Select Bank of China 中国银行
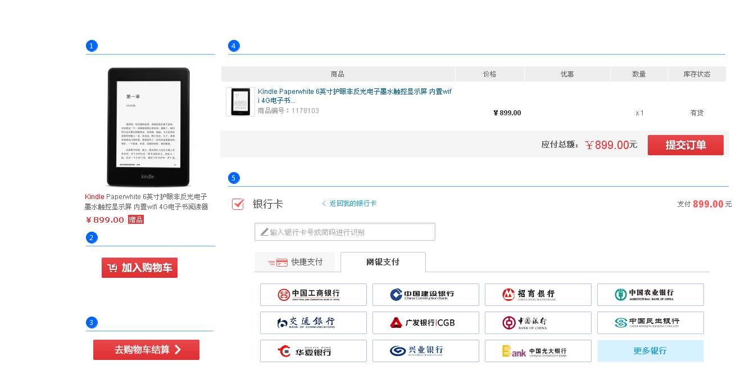This screenshot has height=374, width=745. tap(538, 323)
